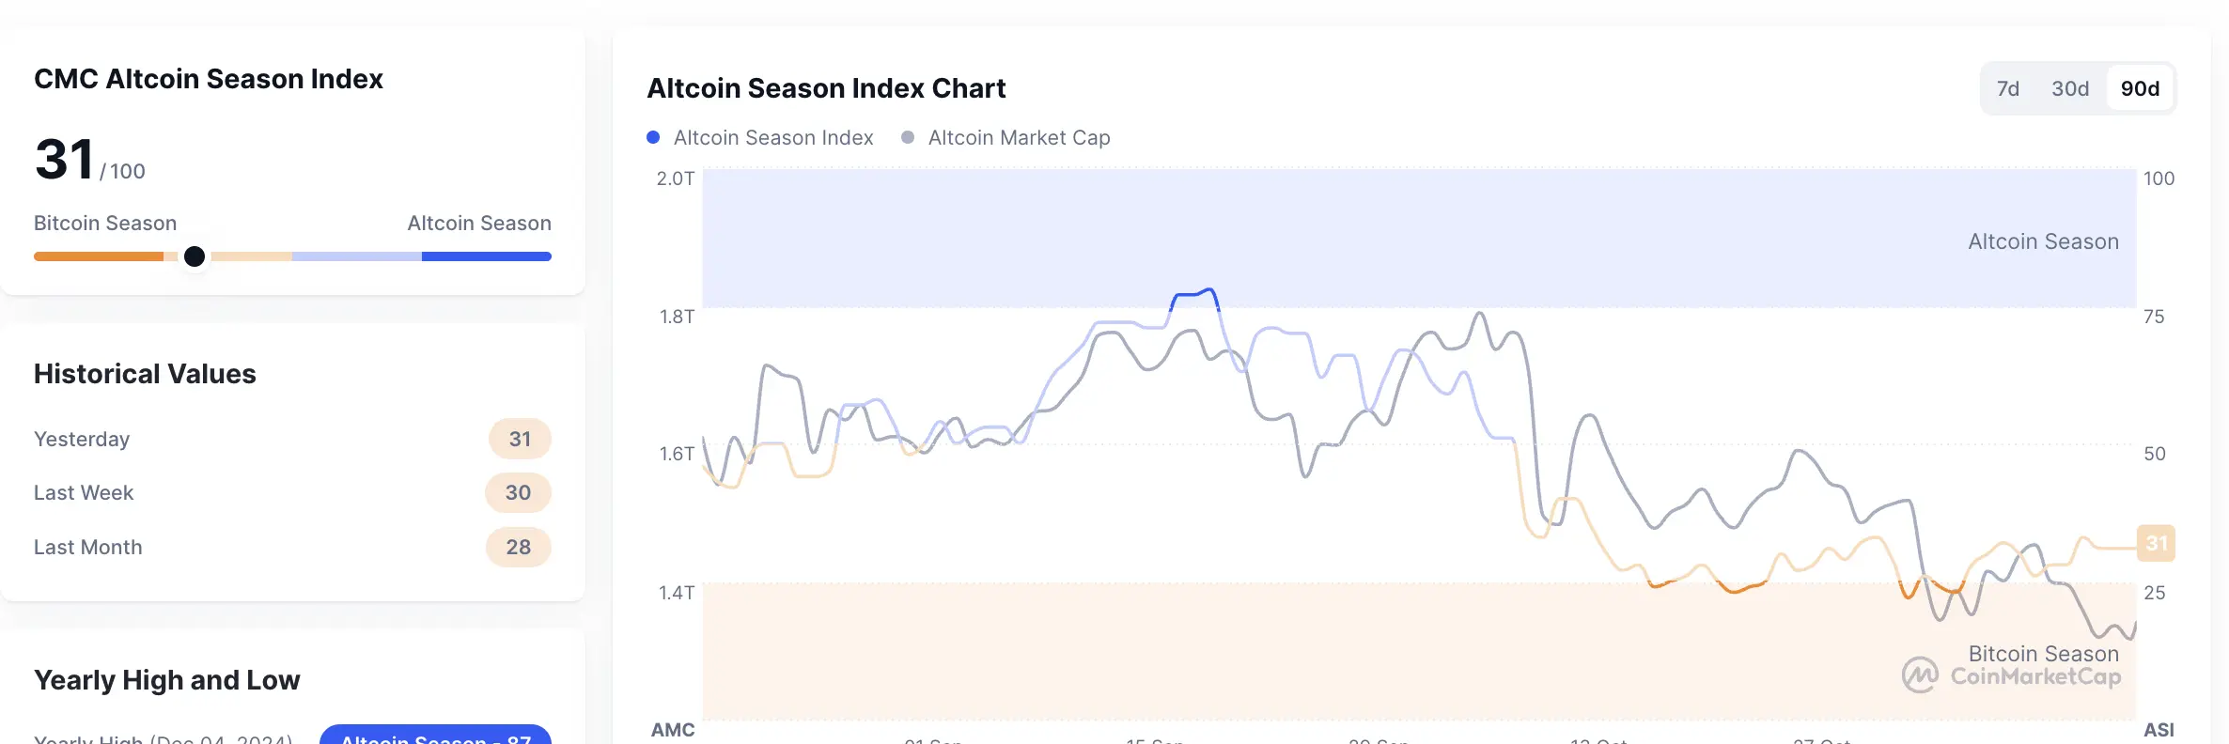Click the Yearly High and Low heading
Image resolution: width=2229 pixels, height=744 pixels.
(x=166, y=679)
